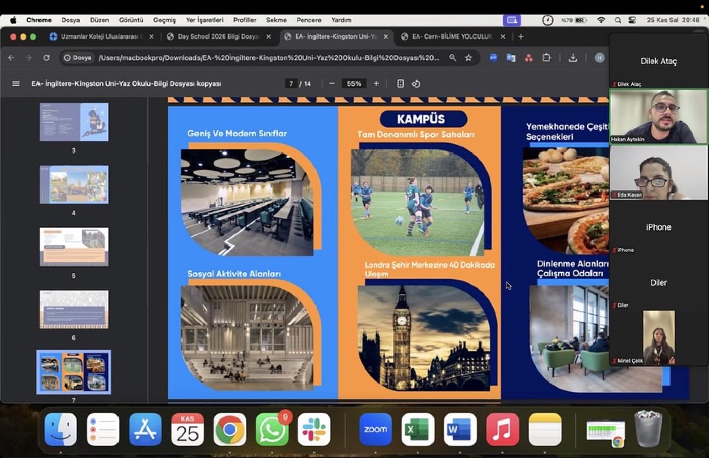709x458 pixels.
Task: Select page 5 thumbnail
Action: 74,247
